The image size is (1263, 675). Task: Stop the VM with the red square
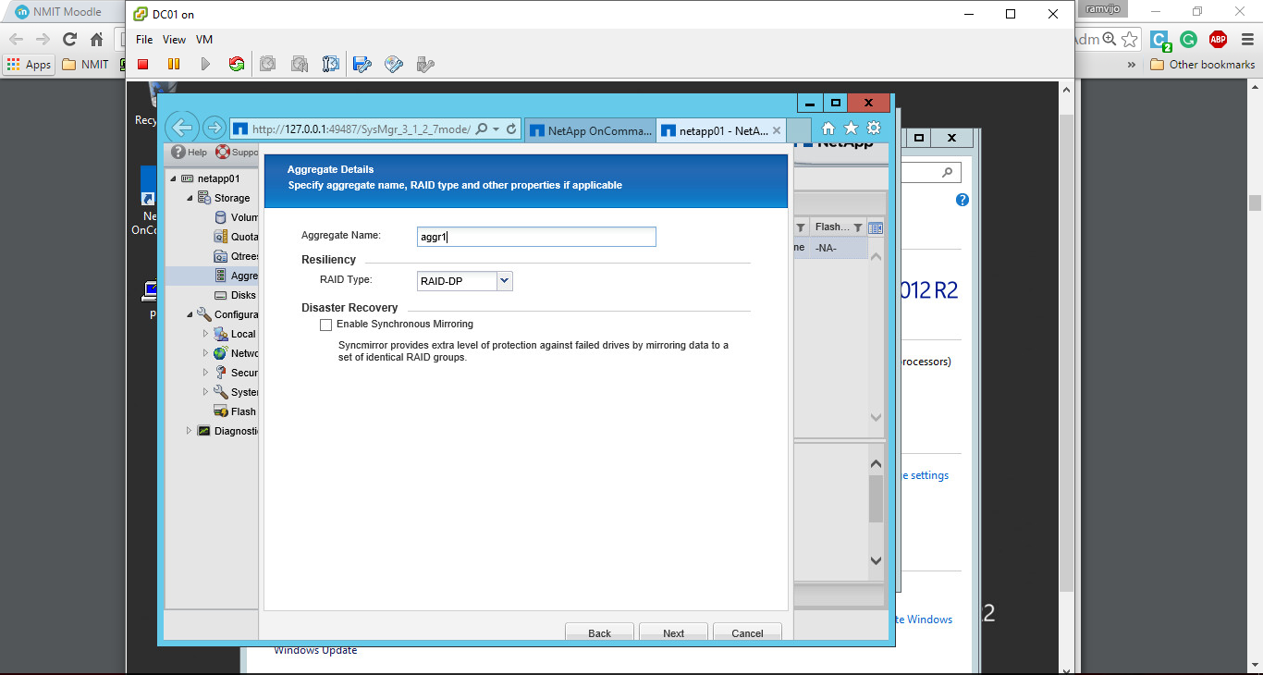tap(143, 64)
